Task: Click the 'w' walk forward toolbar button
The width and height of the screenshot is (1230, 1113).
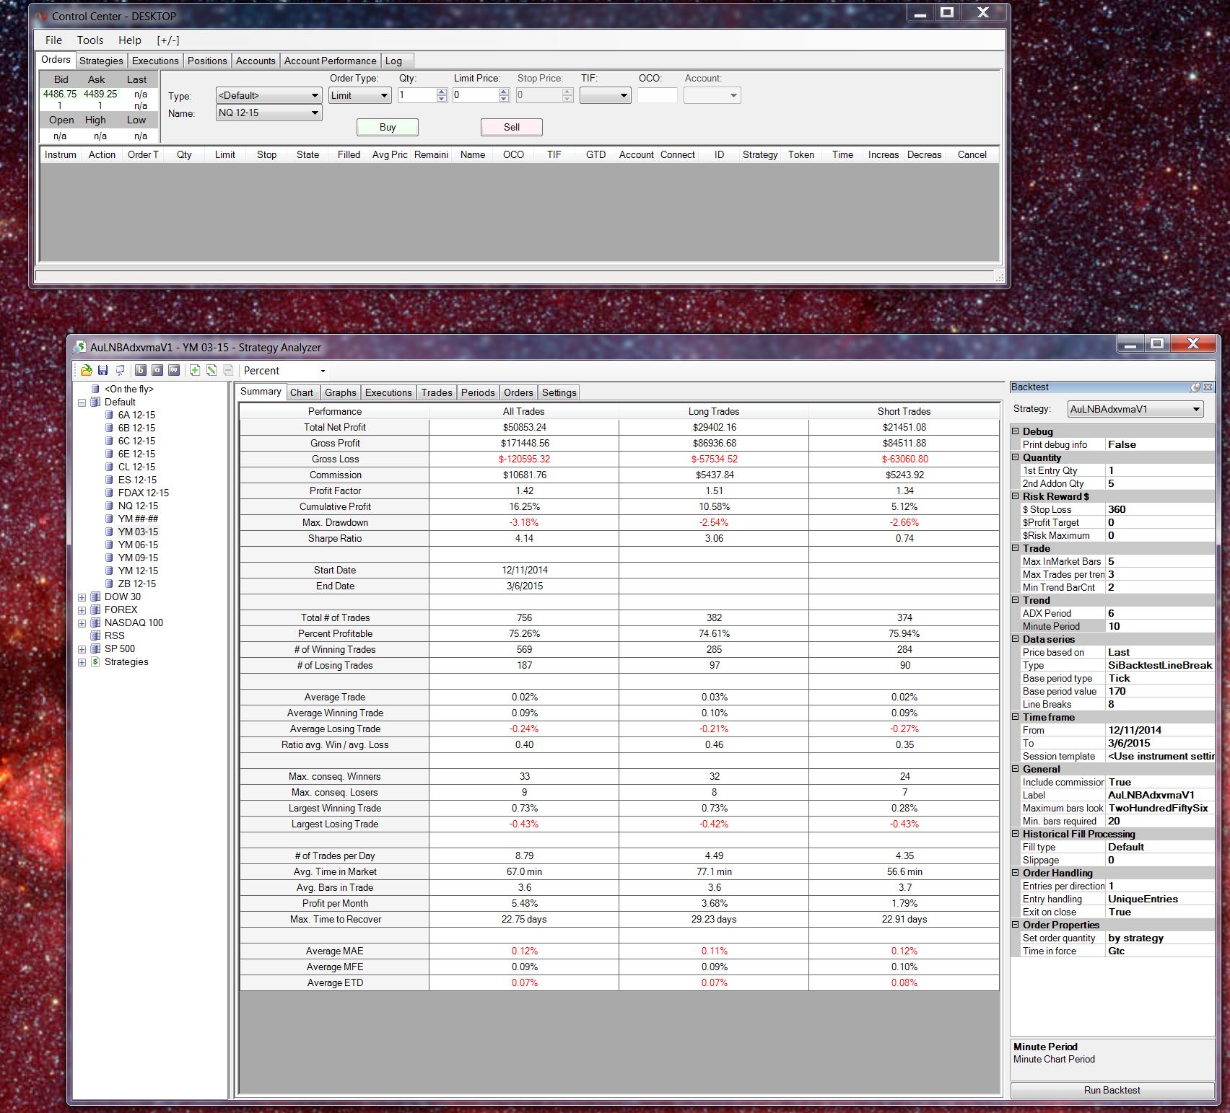Action: [x=174, y=370]
